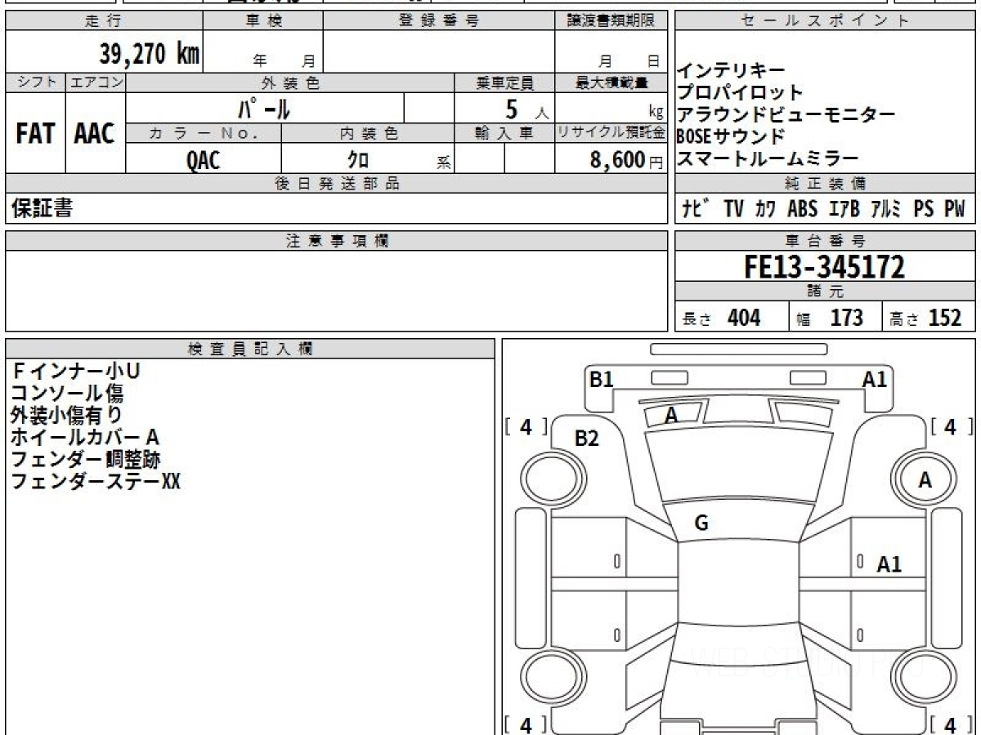
Task: Select the スマートルームミラー line
Action: click(768, 158)
